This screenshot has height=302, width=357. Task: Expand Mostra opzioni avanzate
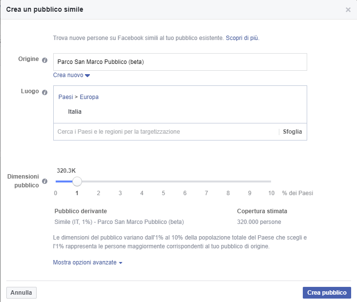pos(87,262)
